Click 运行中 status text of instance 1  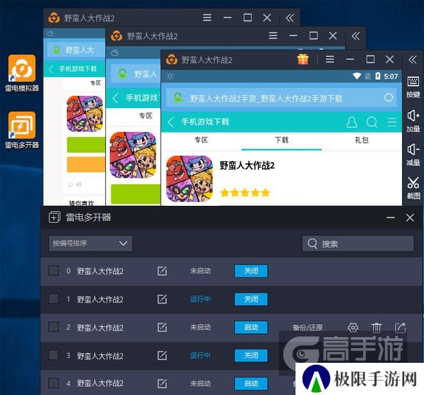tap(200, 299)
